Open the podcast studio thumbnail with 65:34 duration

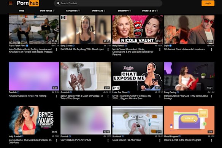pyautogui.click(x=189, y=76)
